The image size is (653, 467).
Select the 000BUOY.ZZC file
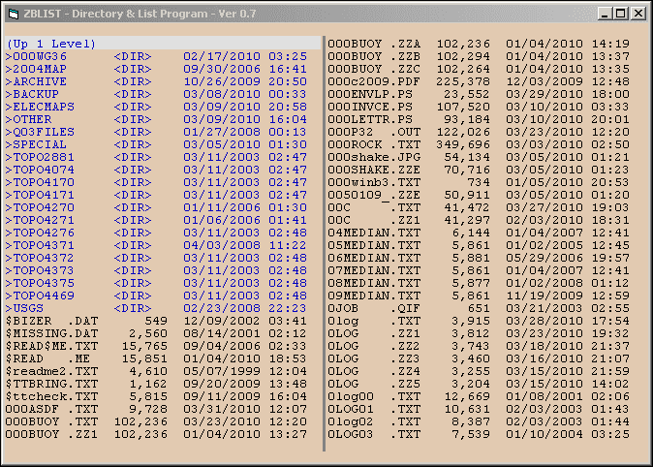(x=479, y=69)
